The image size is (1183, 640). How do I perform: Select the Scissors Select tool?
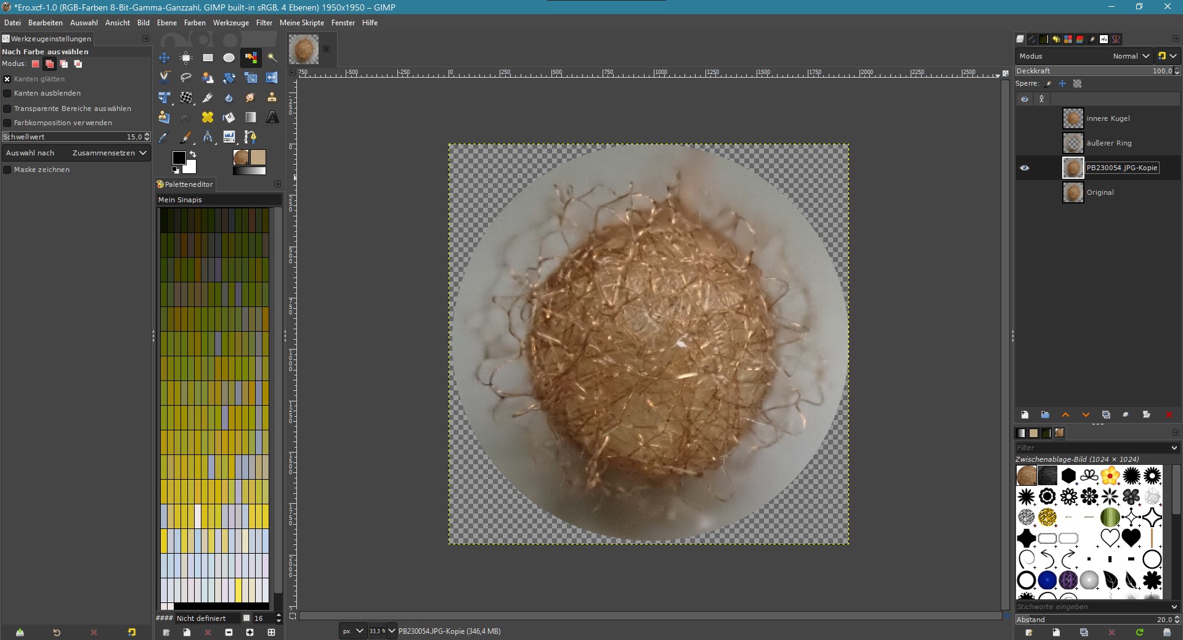(x=165, y=78)
